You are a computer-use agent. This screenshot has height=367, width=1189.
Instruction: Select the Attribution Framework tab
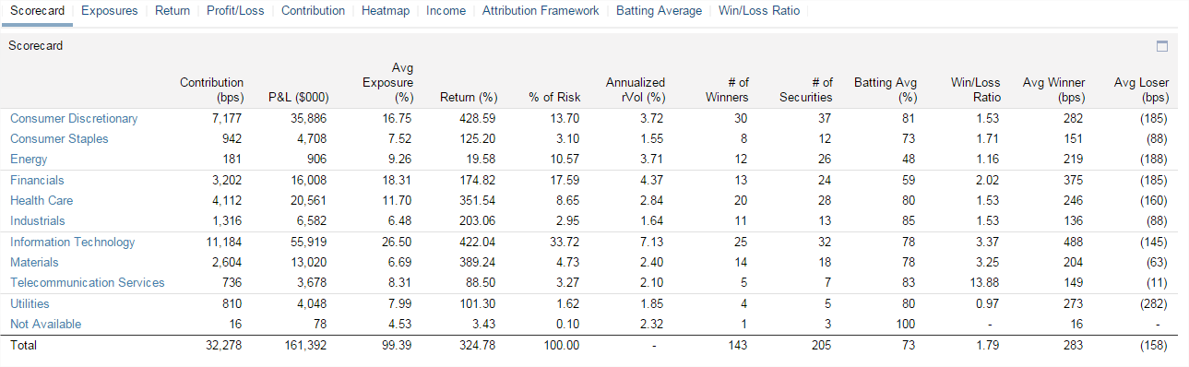coord(541,11)
